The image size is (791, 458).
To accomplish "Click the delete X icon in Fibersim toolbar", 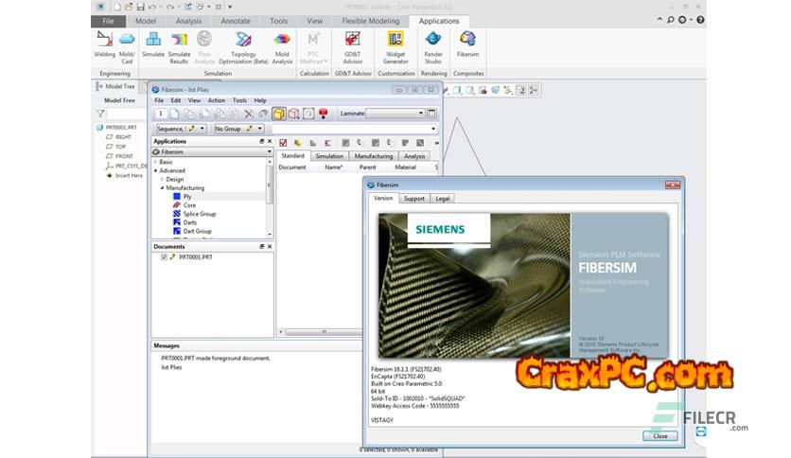I will (x=249, y=114).
